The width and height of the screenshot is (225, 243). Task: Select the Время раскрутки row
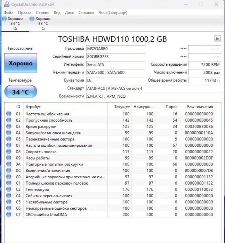(x=110, y=126)
